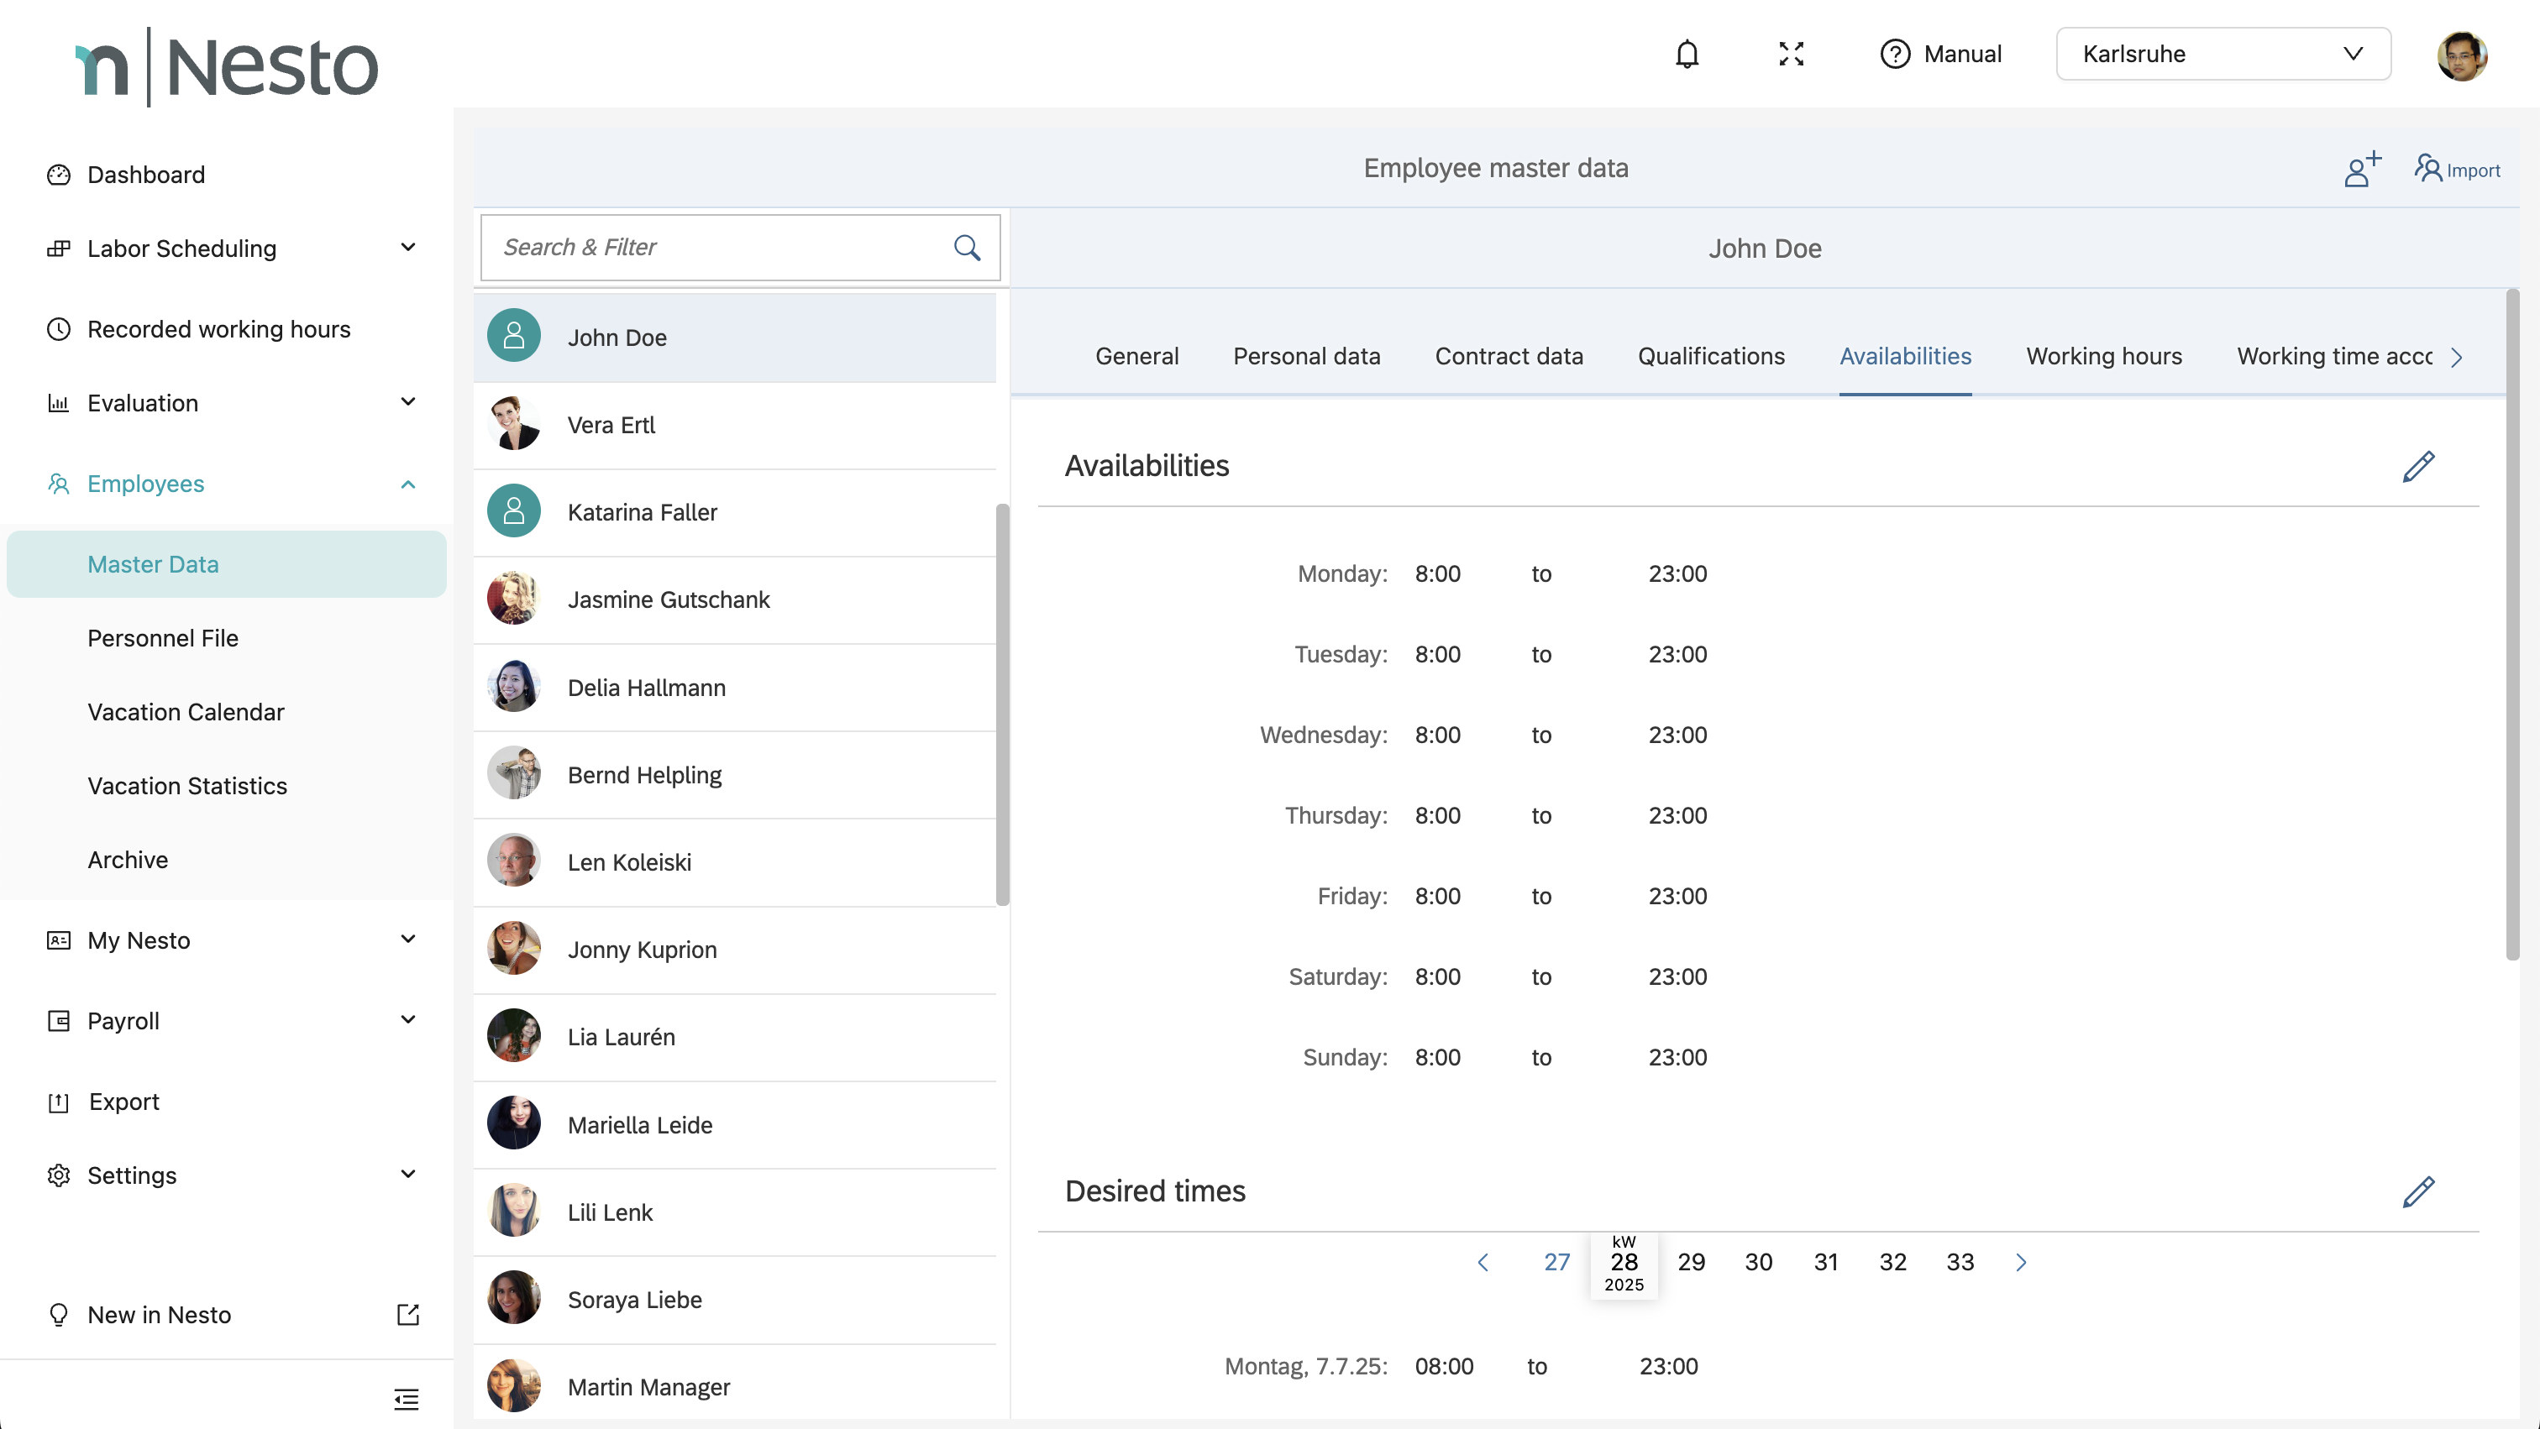Open the notifications bell
The image size is (2540, 1429).
click(x=1687, y=55)
